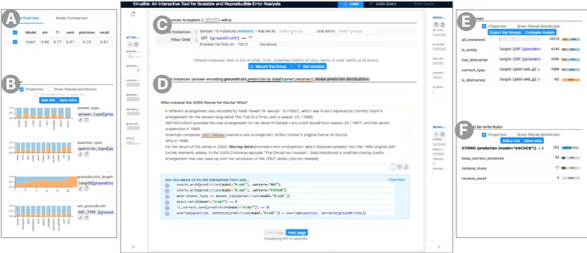Edit the answer_type attribute pencil icon
Image resolution: width=587 pixels, height=253 pixels.
80,119
